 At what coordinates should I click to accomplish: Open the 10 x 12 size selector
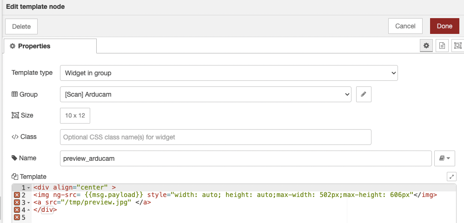pos(75,115)
